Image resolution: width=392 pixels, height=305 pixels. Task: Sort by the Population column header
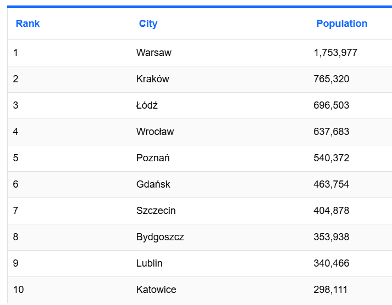coord(341,24)
